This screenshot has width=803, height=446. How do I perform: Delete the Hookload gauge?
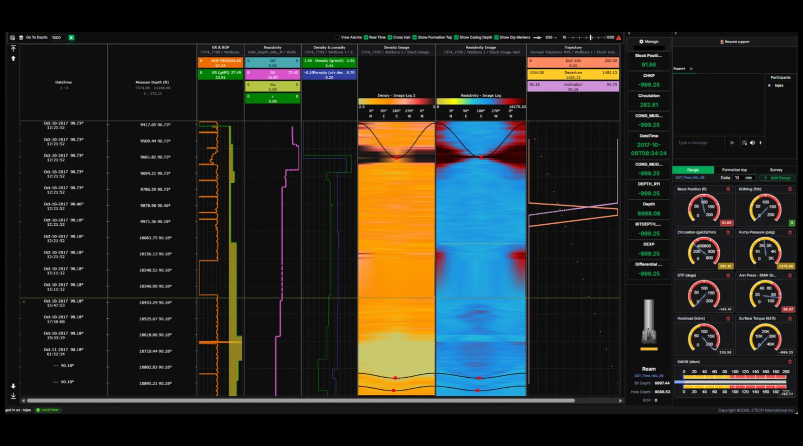[x=728, y=319]
